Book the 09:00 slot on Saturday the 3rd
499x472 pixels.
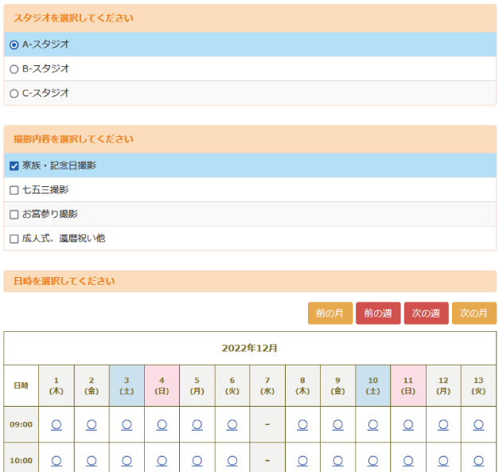point(127,425)
